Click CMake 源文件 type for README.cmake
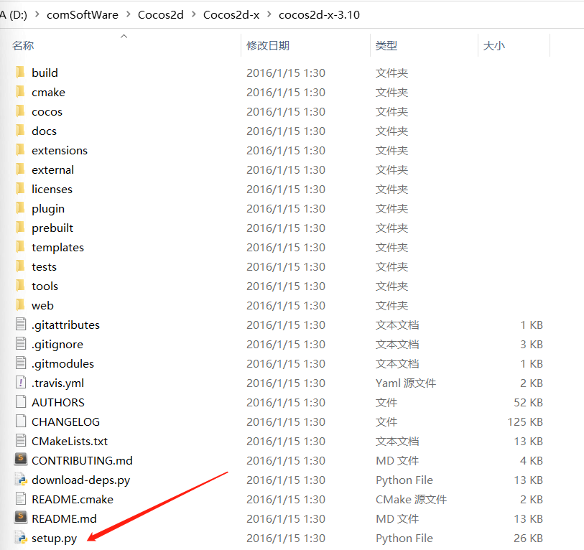The image size is (584, 550). 411,499
